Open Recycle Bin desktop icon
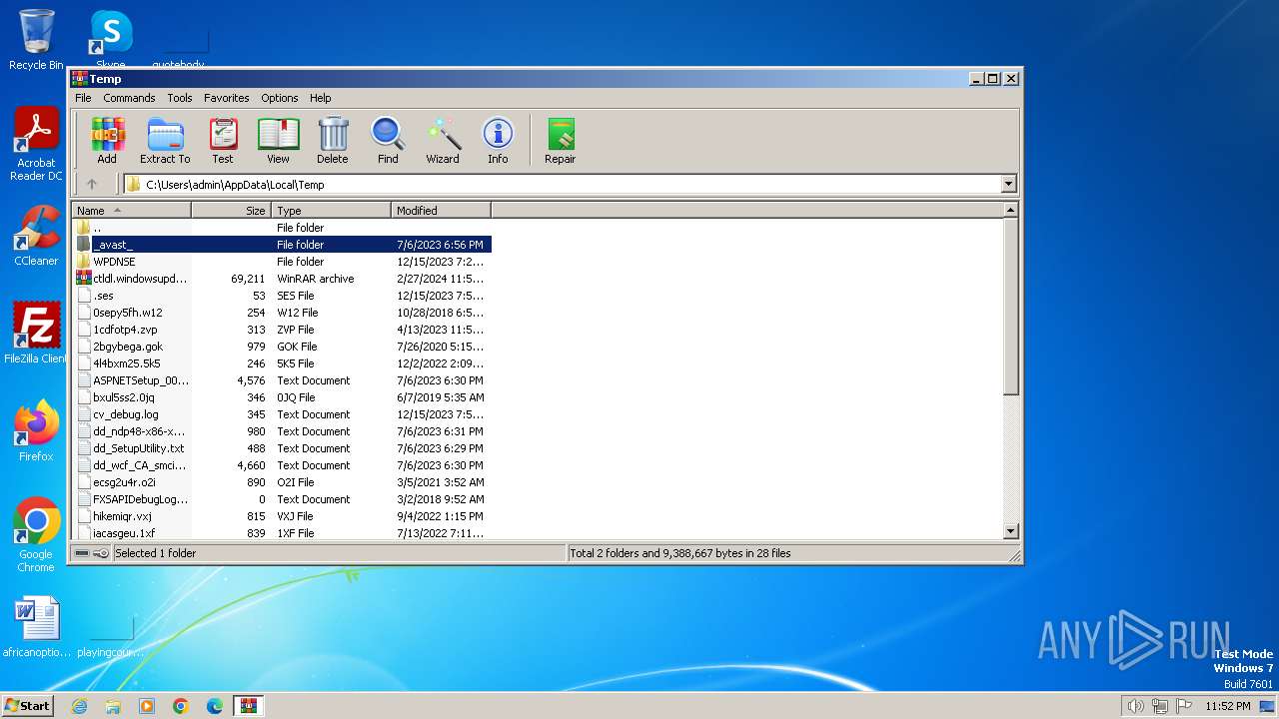 point(36,40)
